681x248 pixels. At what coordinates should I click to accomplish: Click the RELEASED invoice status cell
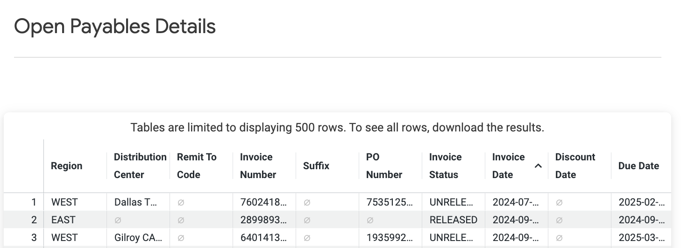pyautogui.click(x=453, y=220)
